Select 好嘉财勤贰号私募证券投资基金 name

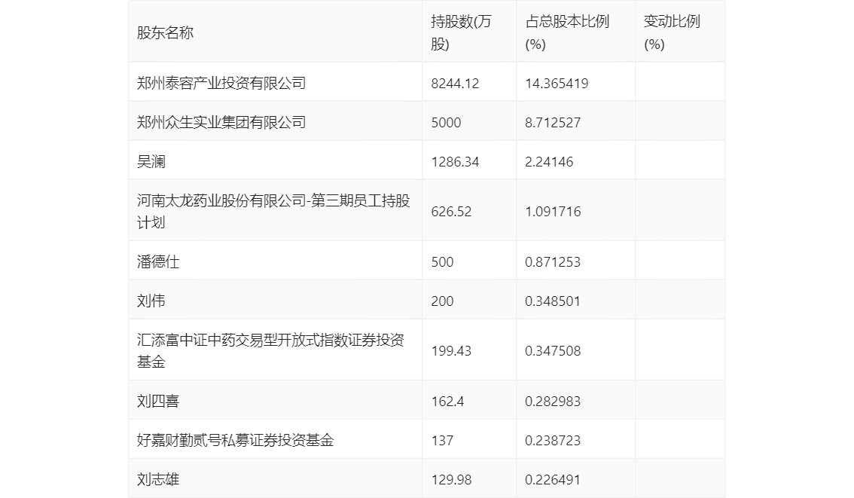[235, 440]
